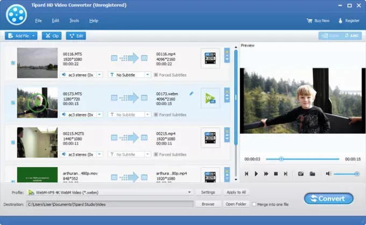Remove 00116.MTS with the X icon
This screenshot has height=225, width=366.
click(227, 52)
